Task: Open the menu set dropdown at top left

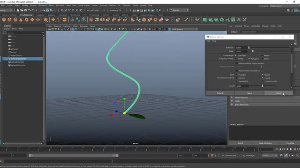Action: pos(6,10)
